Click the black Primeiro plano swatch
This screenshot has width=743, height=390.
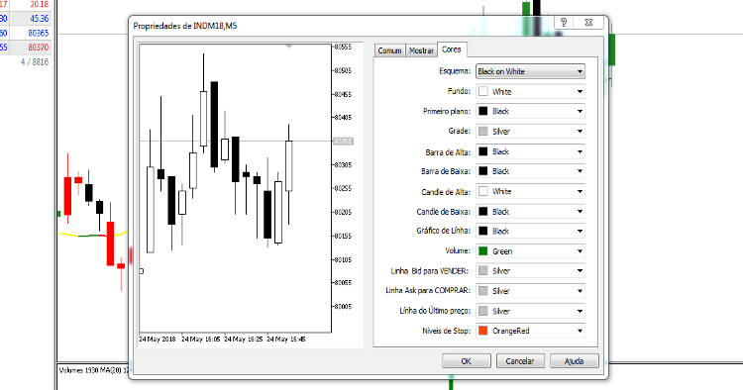point(482,111)
